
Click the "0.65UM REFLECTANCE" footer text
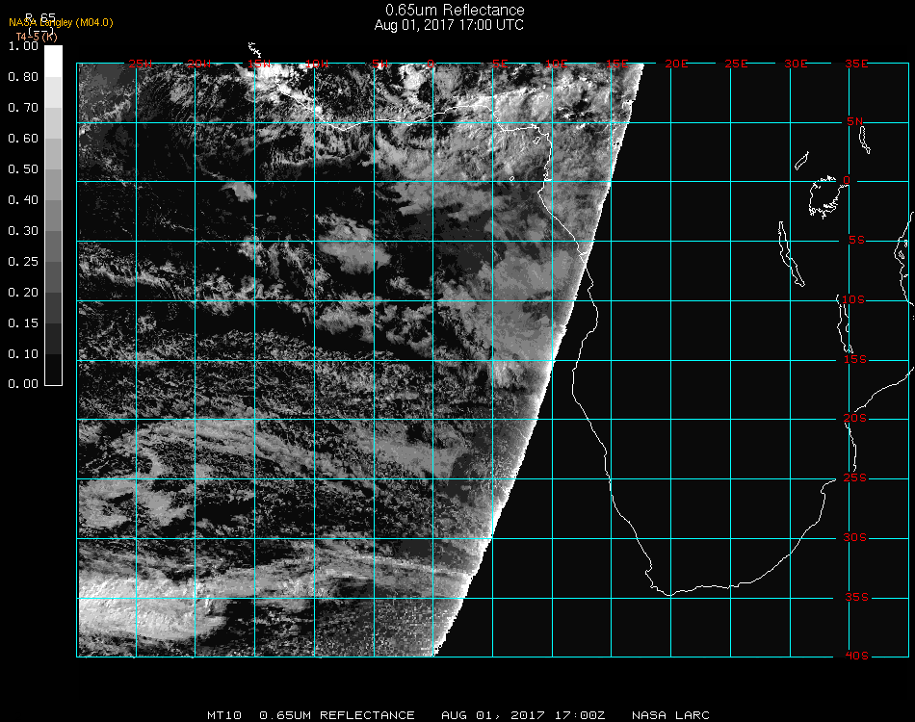click(337, 715)
